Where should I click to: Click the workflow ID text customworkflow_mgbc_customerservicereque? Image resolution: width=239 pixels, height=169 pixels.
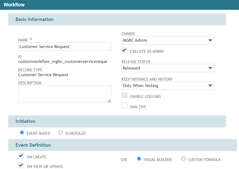(x=63, y=62)
